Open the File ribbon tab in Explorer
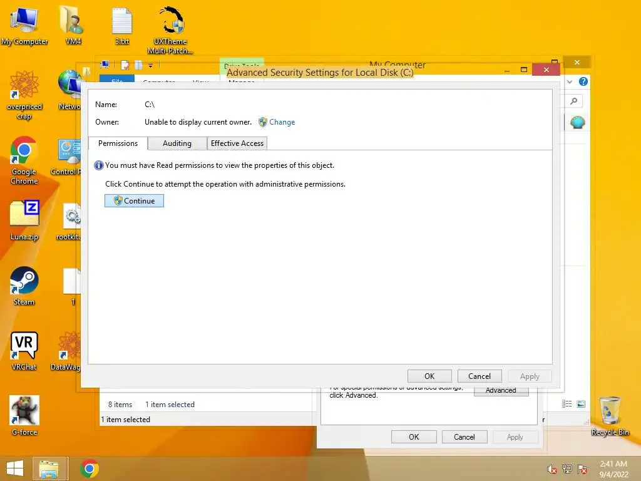 117,79
